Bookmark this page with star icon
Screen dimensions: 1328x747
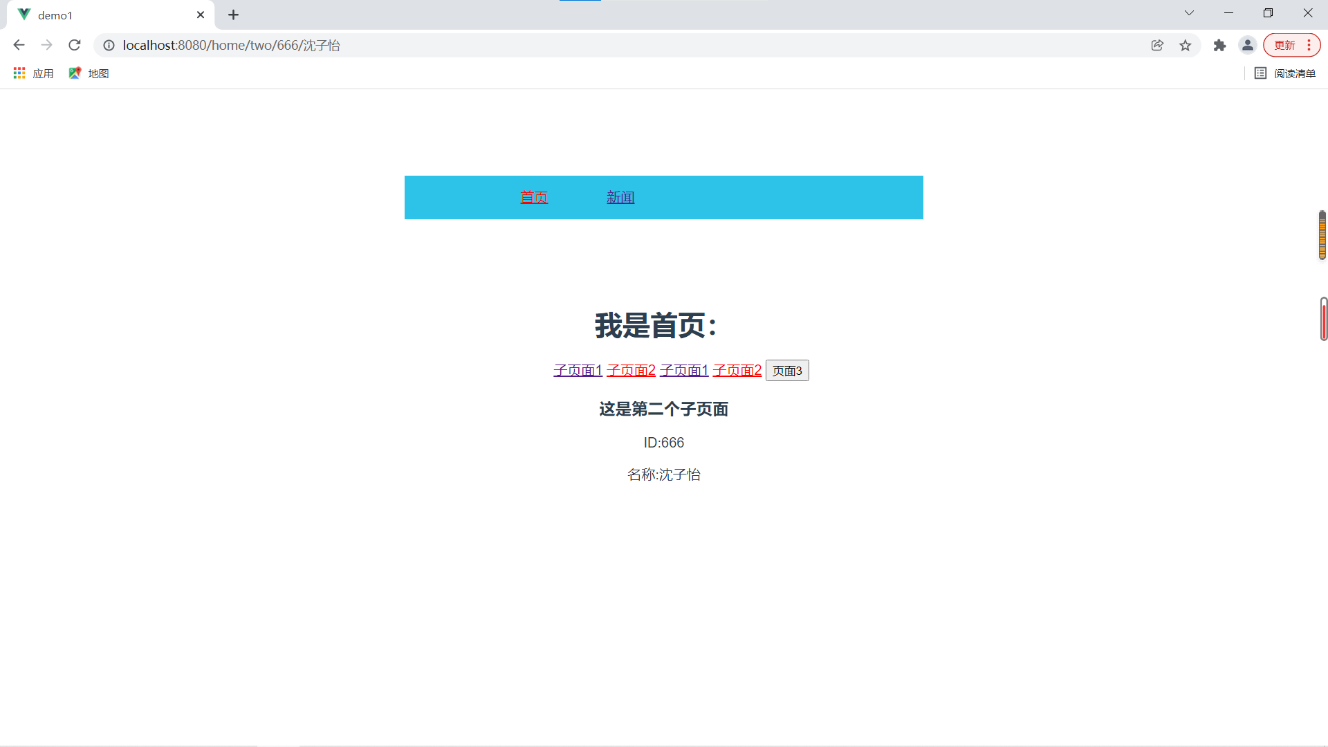1186,45
